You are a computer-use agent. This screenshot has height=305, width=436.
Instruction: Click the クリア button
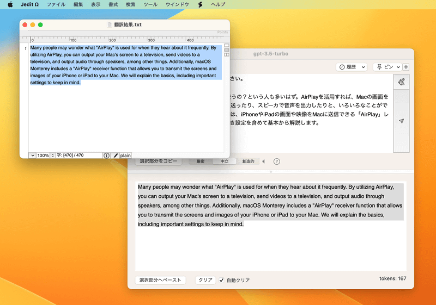(x=205, y=280)
